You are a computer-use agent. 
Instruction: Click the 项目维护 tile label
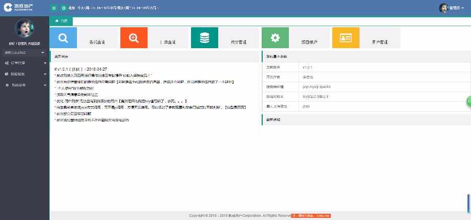(309, 42)
